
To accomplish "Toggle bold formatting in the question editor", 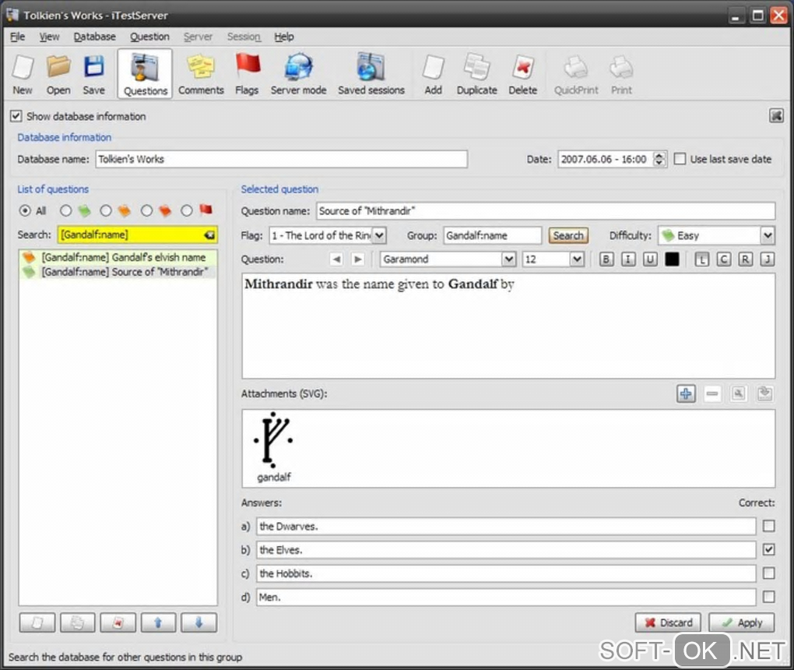I will click(606, 259).
